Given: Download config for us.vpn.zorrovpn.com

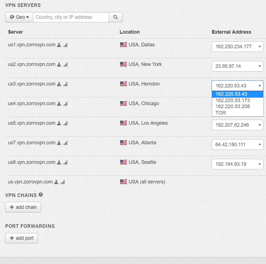Looking at the screenshot, I should [56, 182].
